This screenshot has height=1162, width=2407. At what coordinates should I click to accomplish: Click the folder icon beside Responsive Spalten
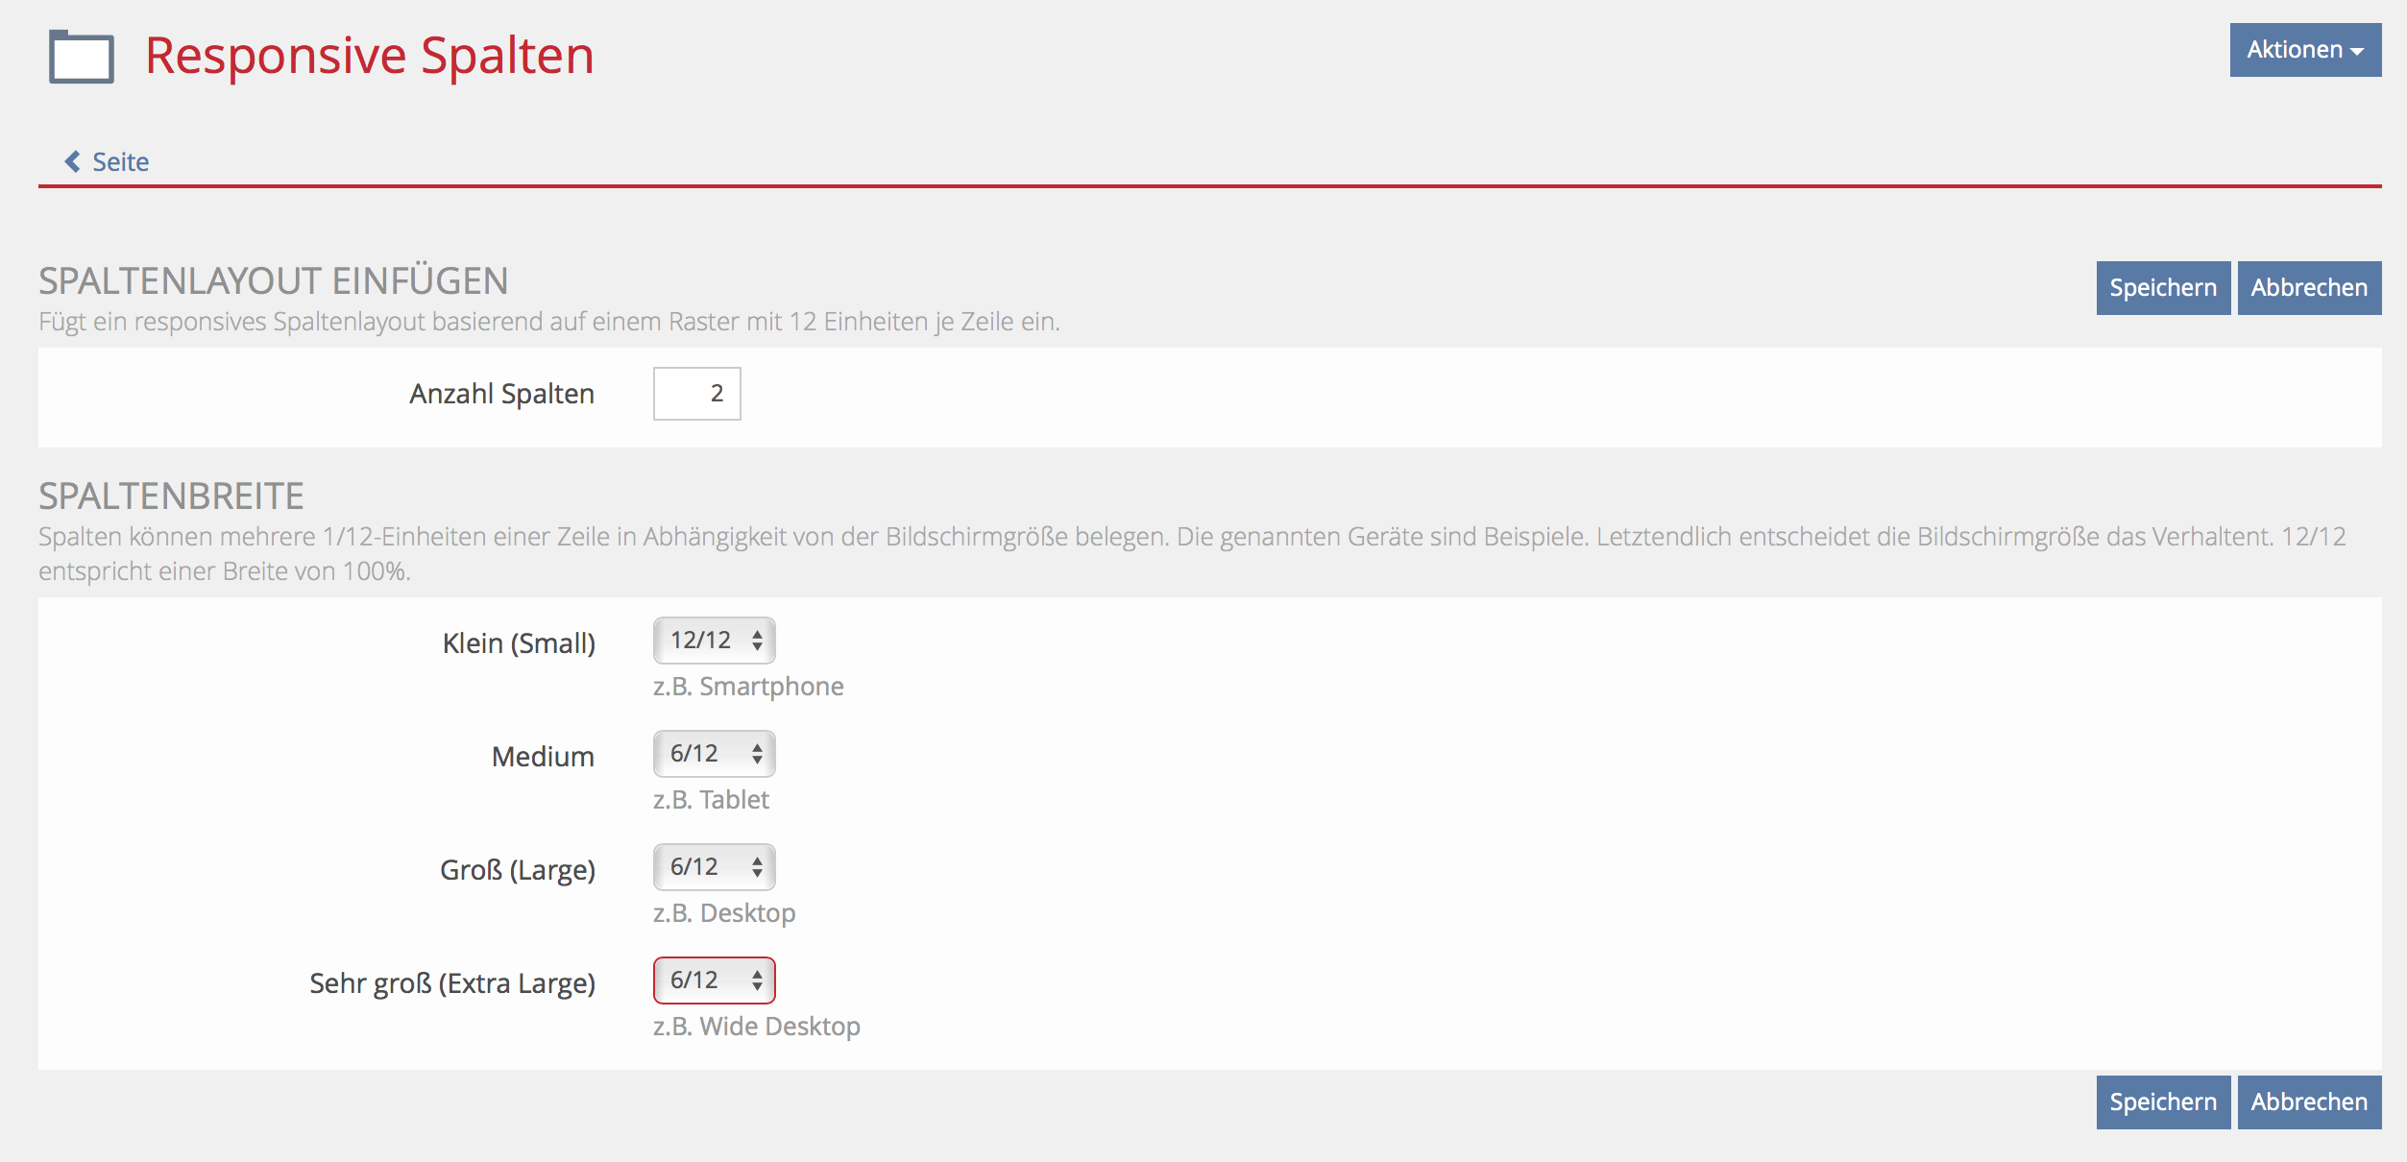[82, 58]
